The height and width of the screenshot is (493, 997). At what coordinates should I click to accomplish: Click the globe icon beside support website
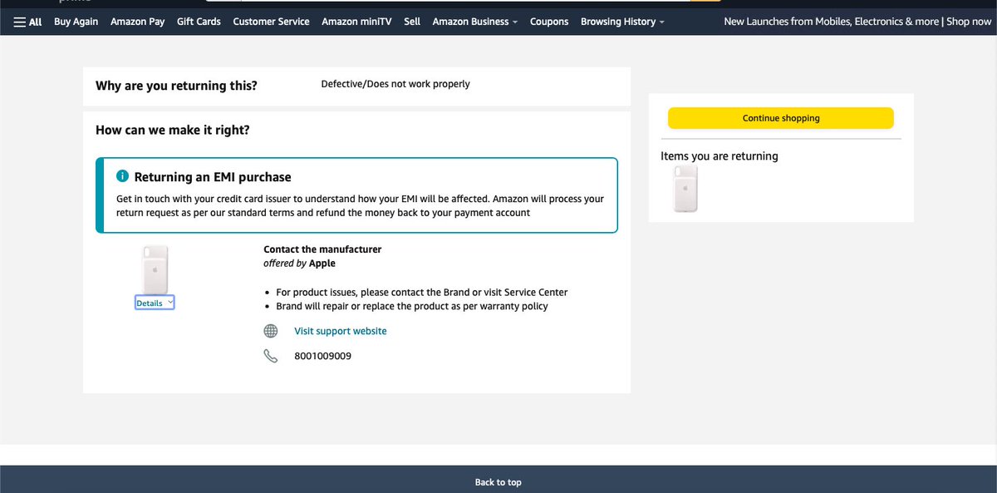[271, 331]
